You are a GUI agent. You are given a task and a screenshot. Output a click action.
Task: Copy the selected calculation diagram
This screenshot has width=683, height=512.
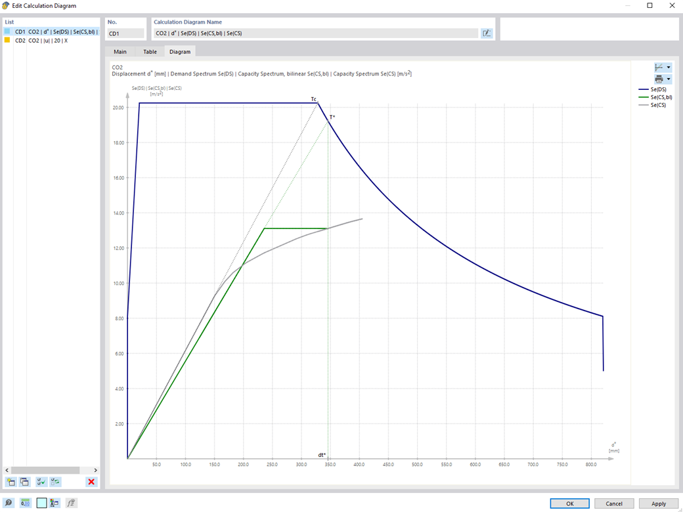tap(24, 482)
